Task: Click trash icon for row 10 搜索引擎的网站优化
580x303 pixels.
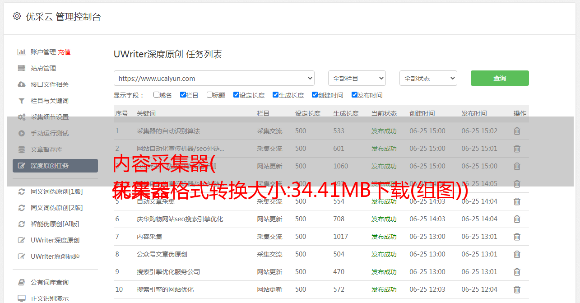Action: [517, 289]
